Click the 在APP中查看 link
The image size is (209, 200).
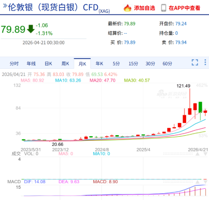[x=185, y=8]
